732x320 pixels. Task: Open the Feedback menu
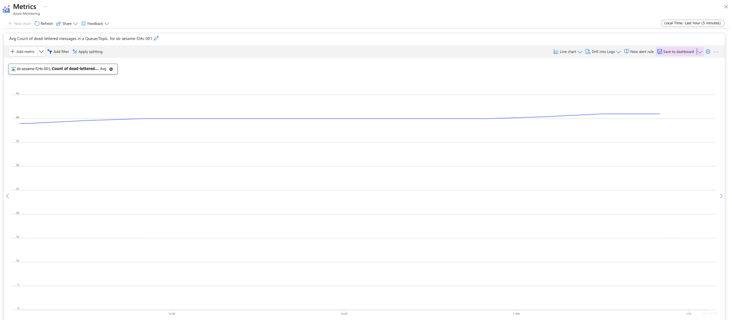pos(94,23)
